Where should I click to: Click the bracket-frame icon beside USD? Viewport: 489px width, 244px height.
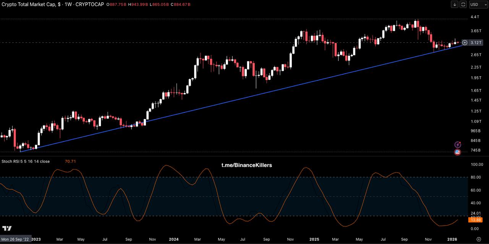coord(463,5)
